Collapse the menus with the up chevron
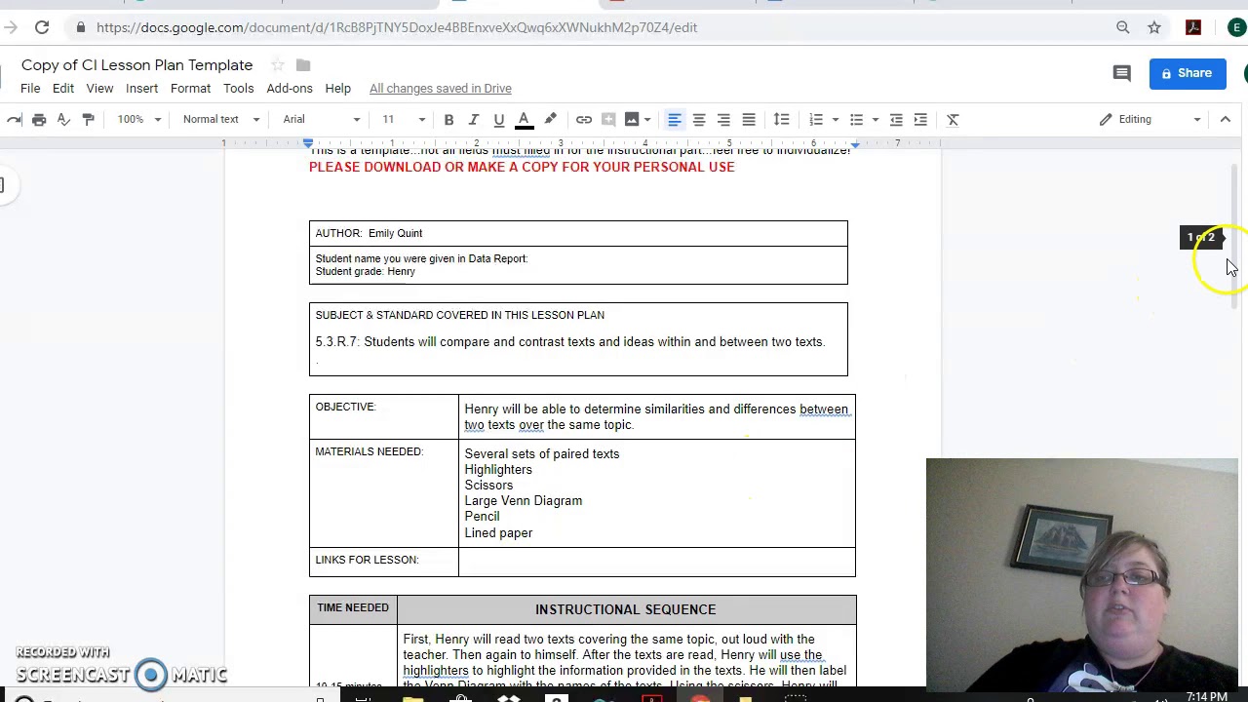The height and width of the screenshot is (702, 1248). point(1226,119)
